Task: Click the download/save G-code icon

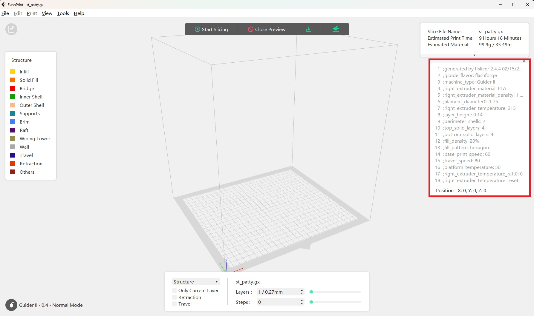Action: pyautogui.click(x=309, y=29)
